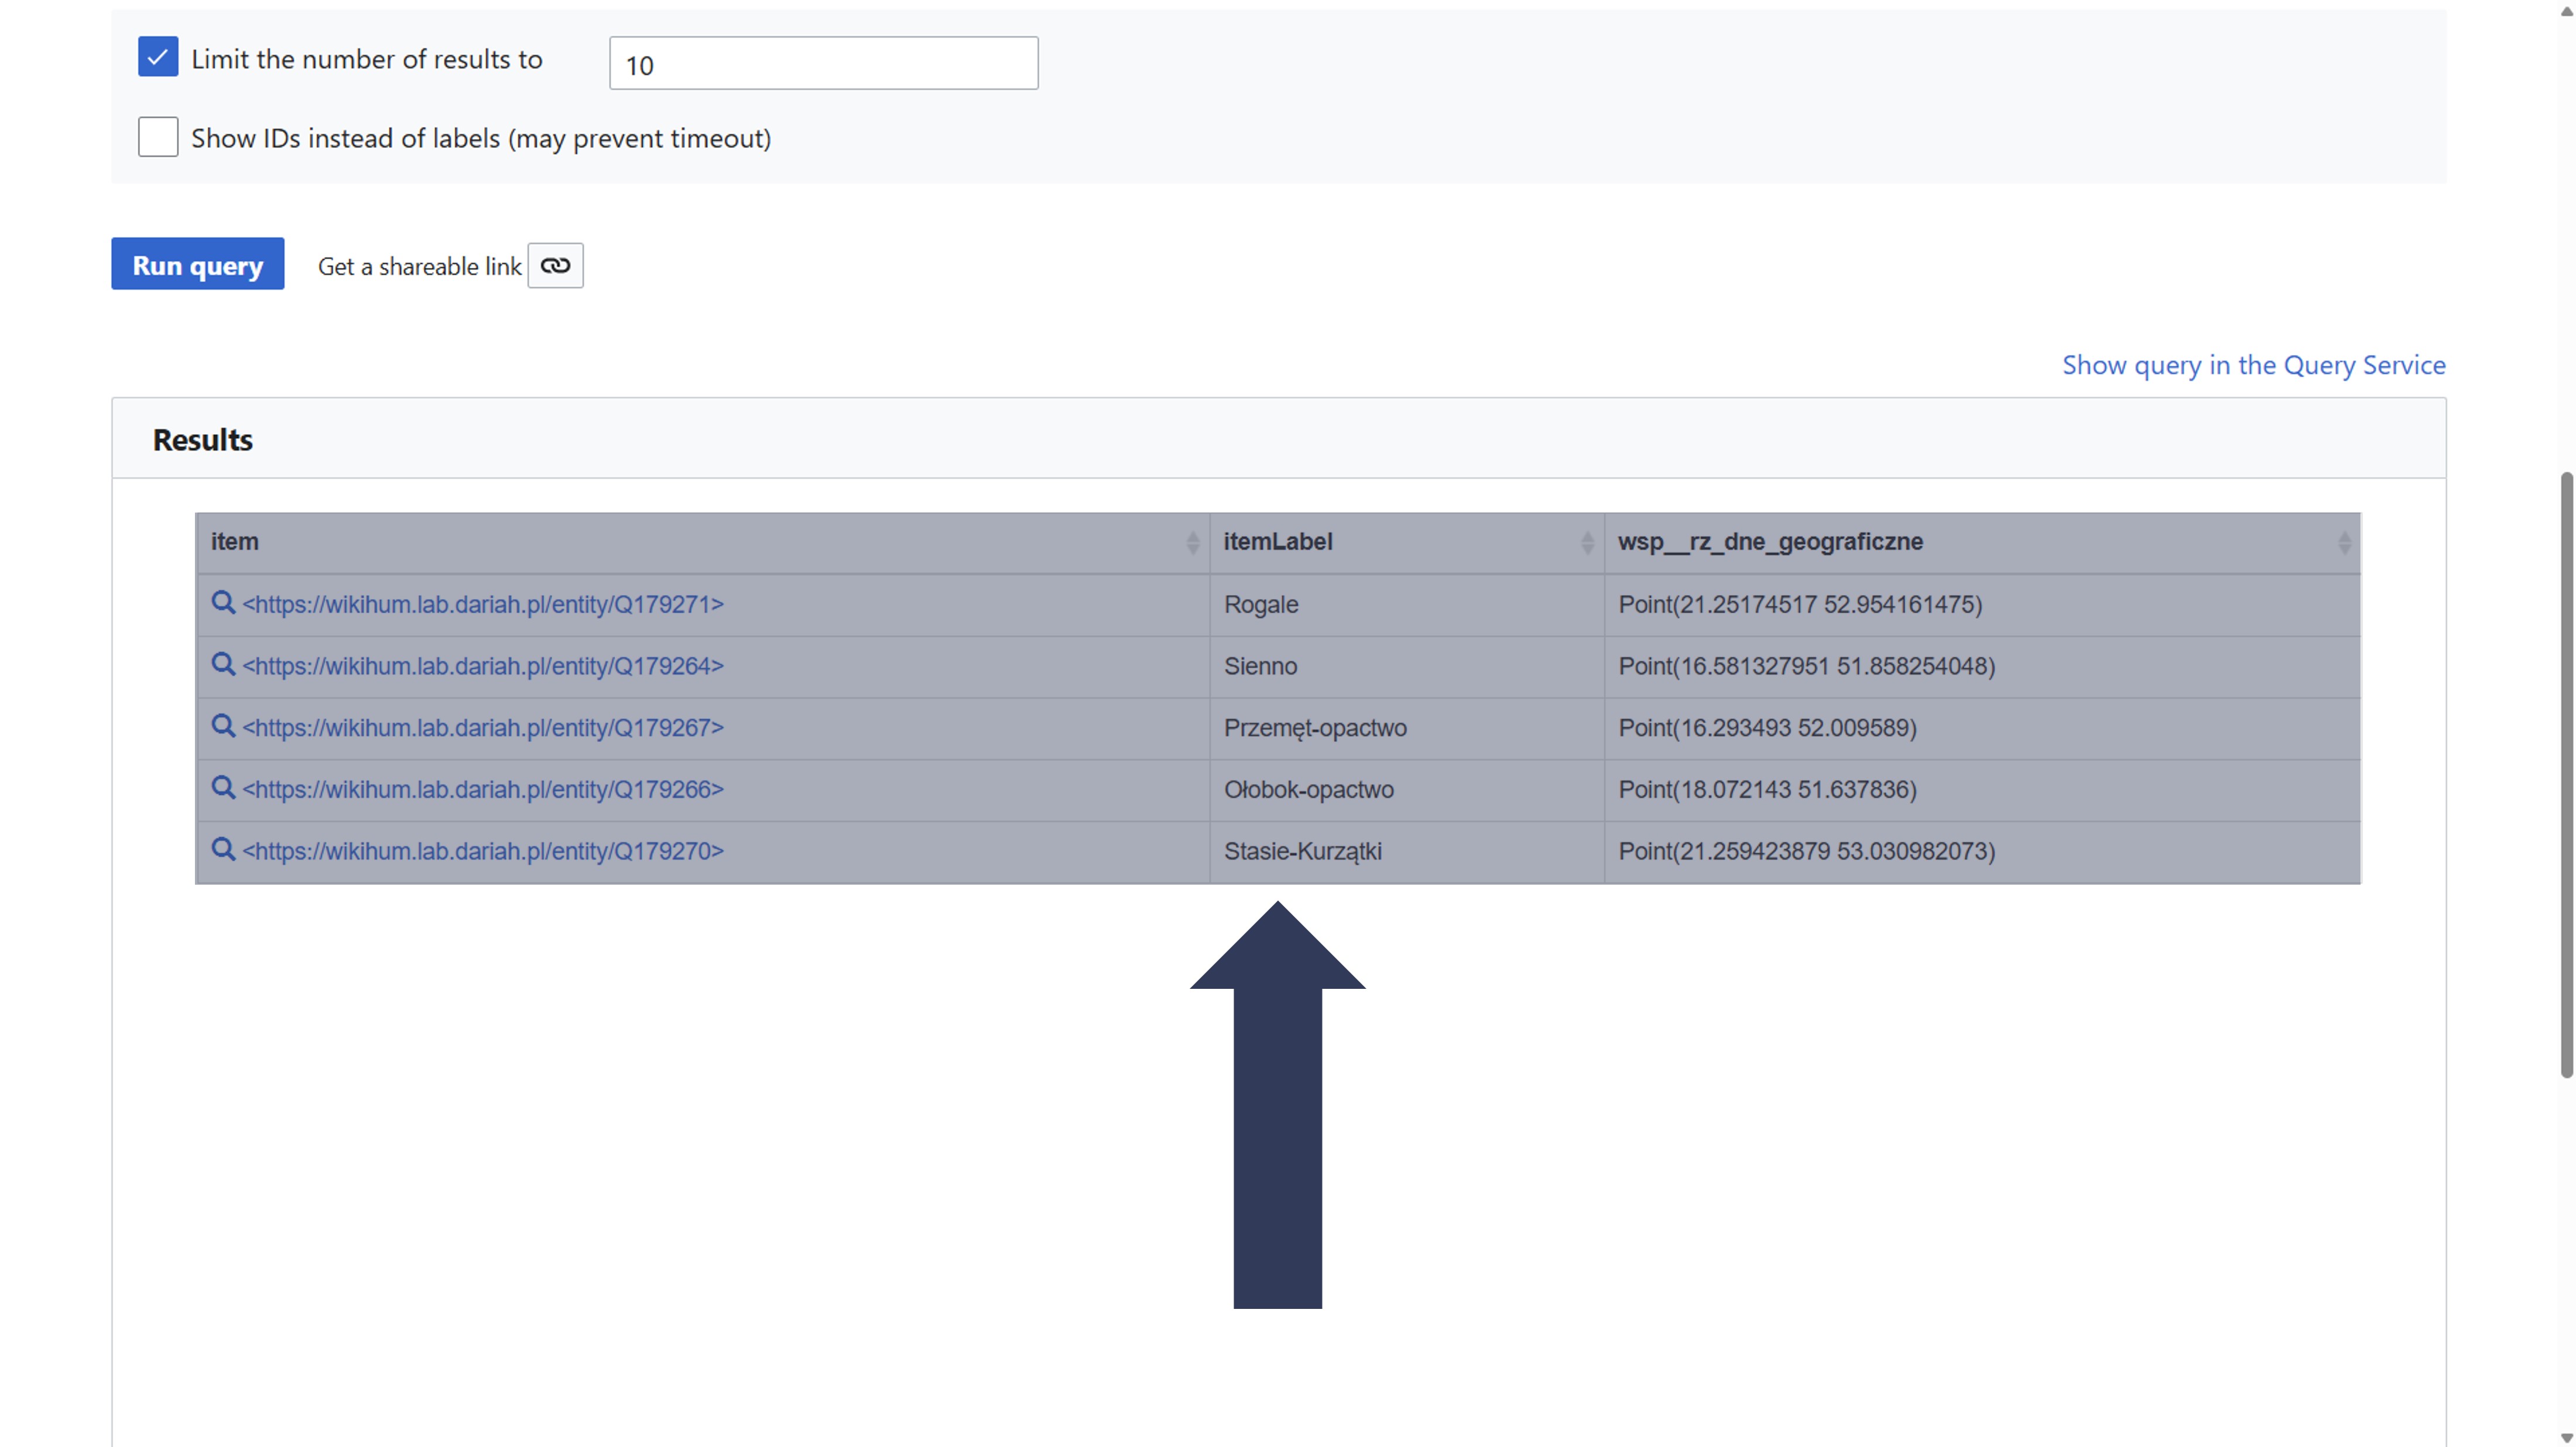
Task: Enable Show IDs instead of labels
Action: [158, 137]
